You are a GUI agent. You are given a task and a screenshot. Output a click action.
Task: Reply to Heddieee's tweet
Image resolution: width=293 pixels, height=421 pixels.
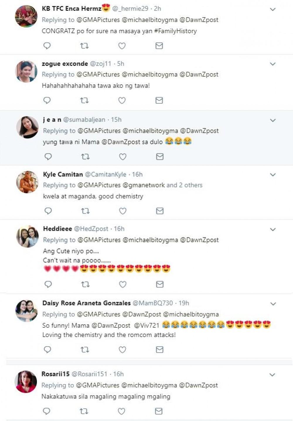click(x=48, y=284)
